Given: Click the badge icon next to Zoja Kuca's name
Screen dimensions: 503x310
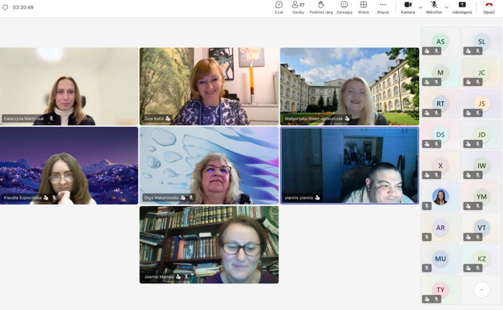Looking at the screenshot, I should click(168, 119).
